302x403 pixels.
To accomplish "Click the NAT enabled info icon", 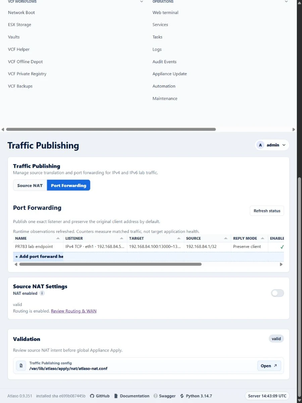I will 42,293.
